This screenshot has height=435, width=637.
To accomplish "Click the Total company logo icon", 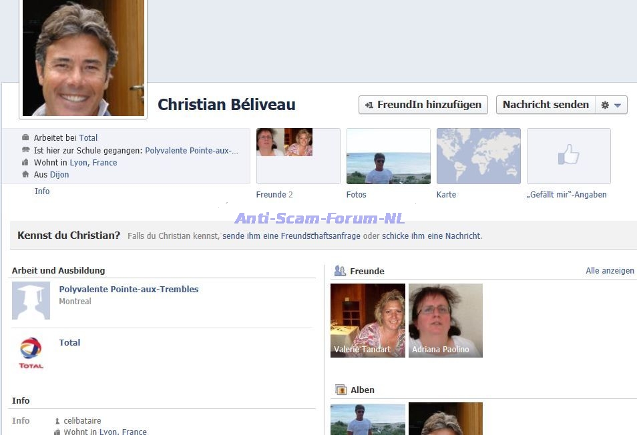I will (x=31, y=353).
